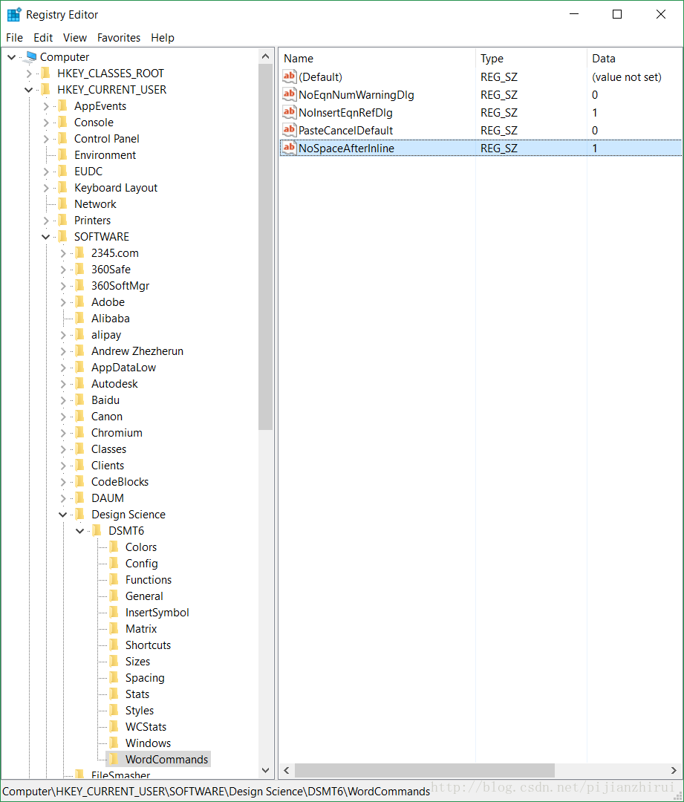Screen dimensions: 684x802
Task: Click the values pane horizontal scrollbar thumb
Action: 425,770
